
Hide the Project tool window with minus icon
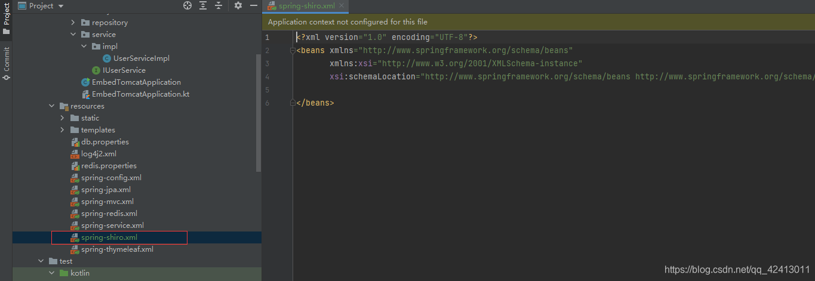tap(253, 5)
